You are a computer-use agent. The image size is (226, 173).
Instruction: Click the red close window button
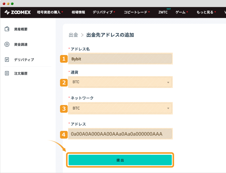click(4, 4)
